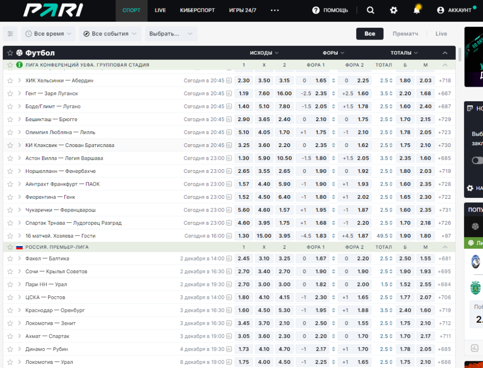Select the Прематч filter tab
This screenshot has height=368, width=483.
(x=405, y=34)
